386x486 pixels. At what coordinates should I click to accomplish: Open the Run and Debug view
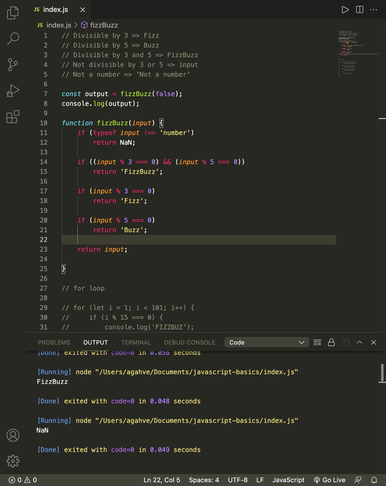pos(13,90)
